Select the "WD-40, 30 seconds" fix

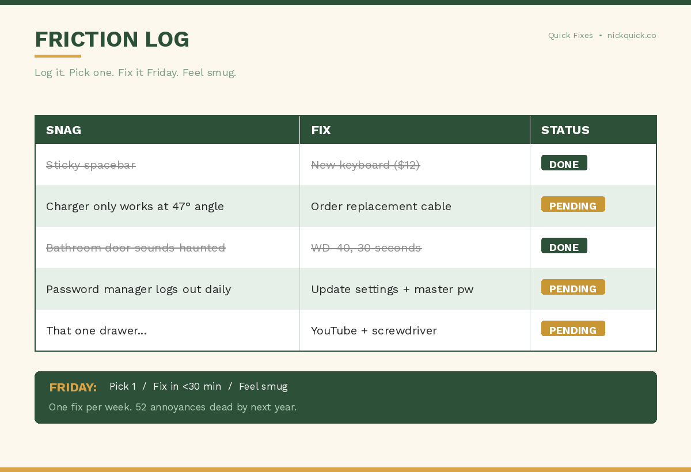(x=366, y=248)
